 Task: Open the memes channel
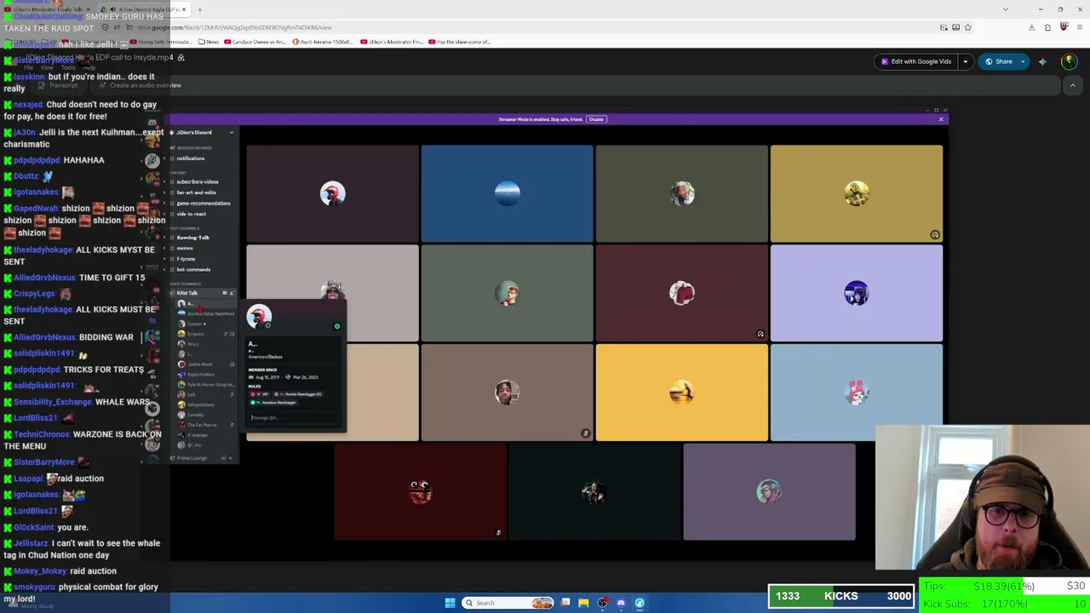[185, 248]
